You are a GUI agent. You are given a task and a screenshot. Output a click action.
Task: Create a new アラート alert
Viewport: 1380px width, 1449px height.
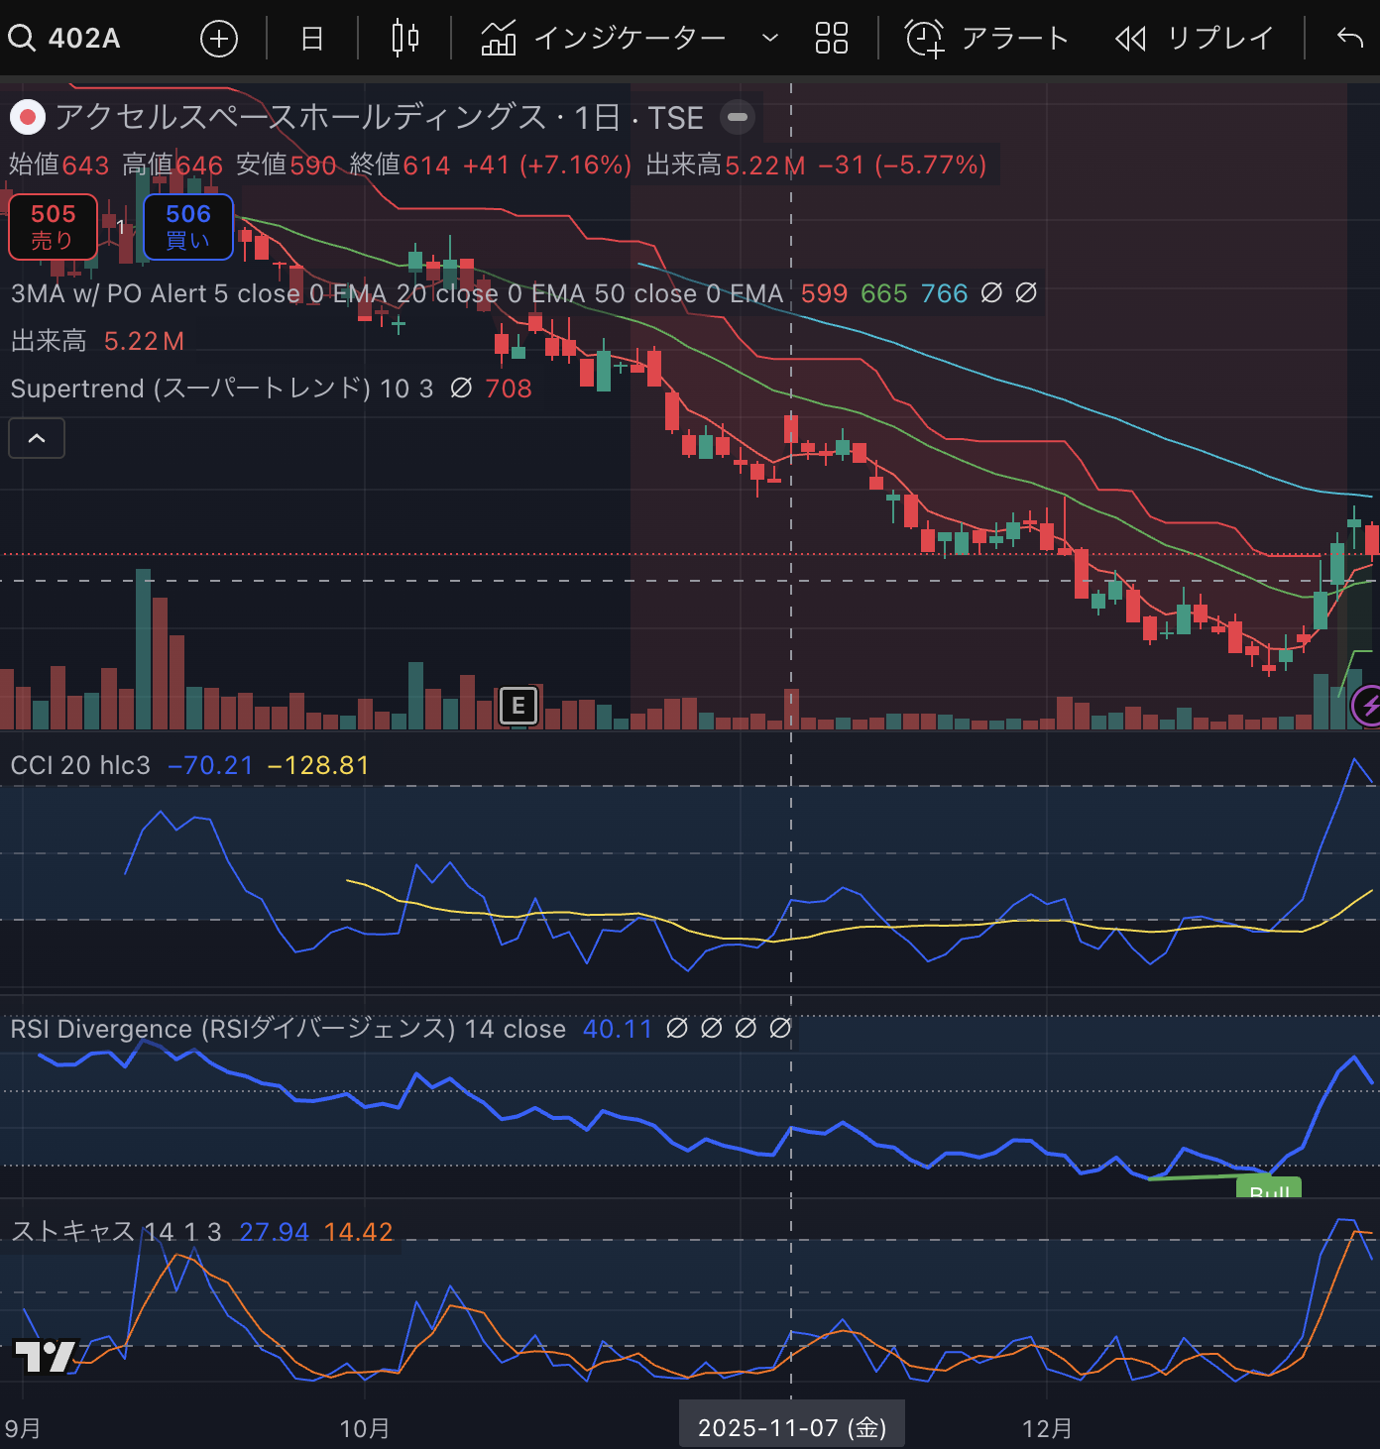pos(987,39)
